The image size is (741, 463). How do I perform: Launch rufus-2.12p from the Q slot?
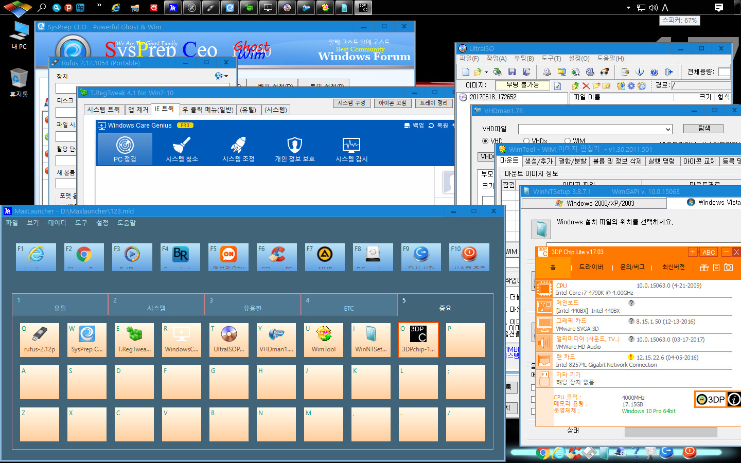point(40,340)
